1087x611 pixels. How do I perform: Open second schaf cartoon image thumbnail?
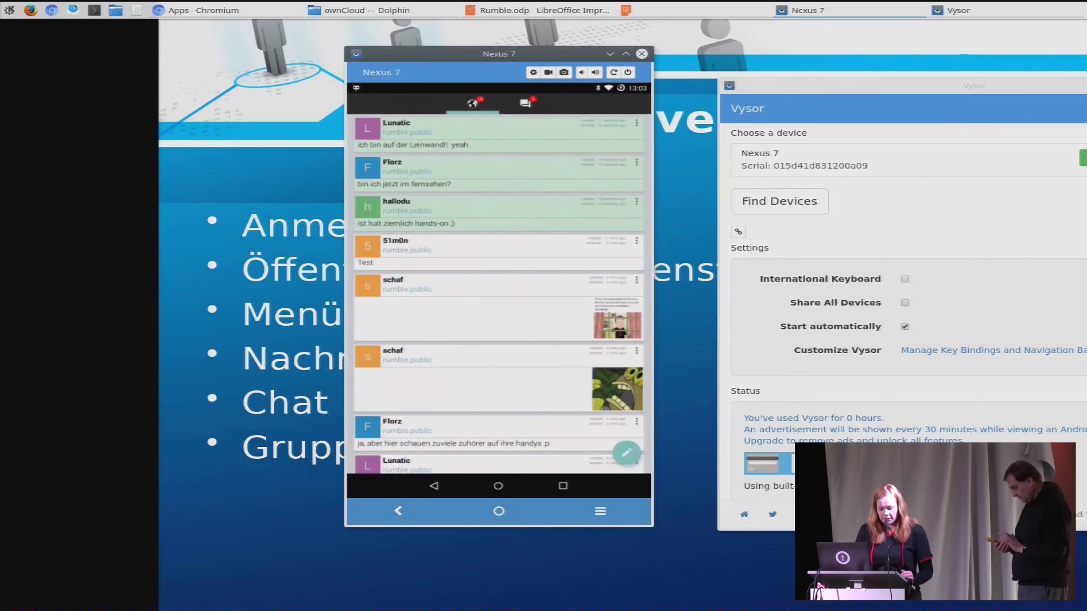(617, 389)
